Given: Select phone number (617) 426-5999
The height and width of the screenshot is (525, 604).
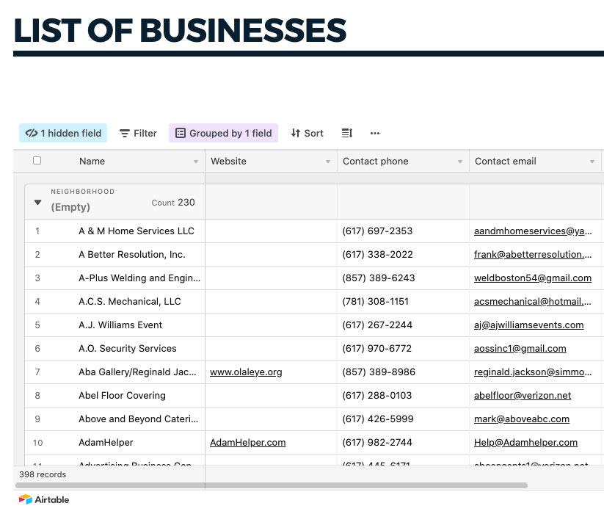Looking at the screenshot, I should 377,419.
